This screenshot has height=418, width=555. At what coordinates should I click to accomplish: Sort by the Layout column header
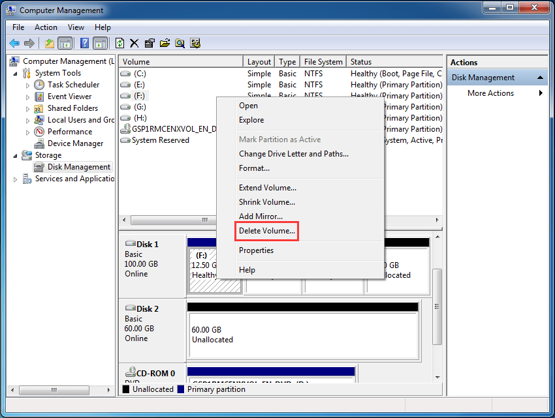coord(259,62)
